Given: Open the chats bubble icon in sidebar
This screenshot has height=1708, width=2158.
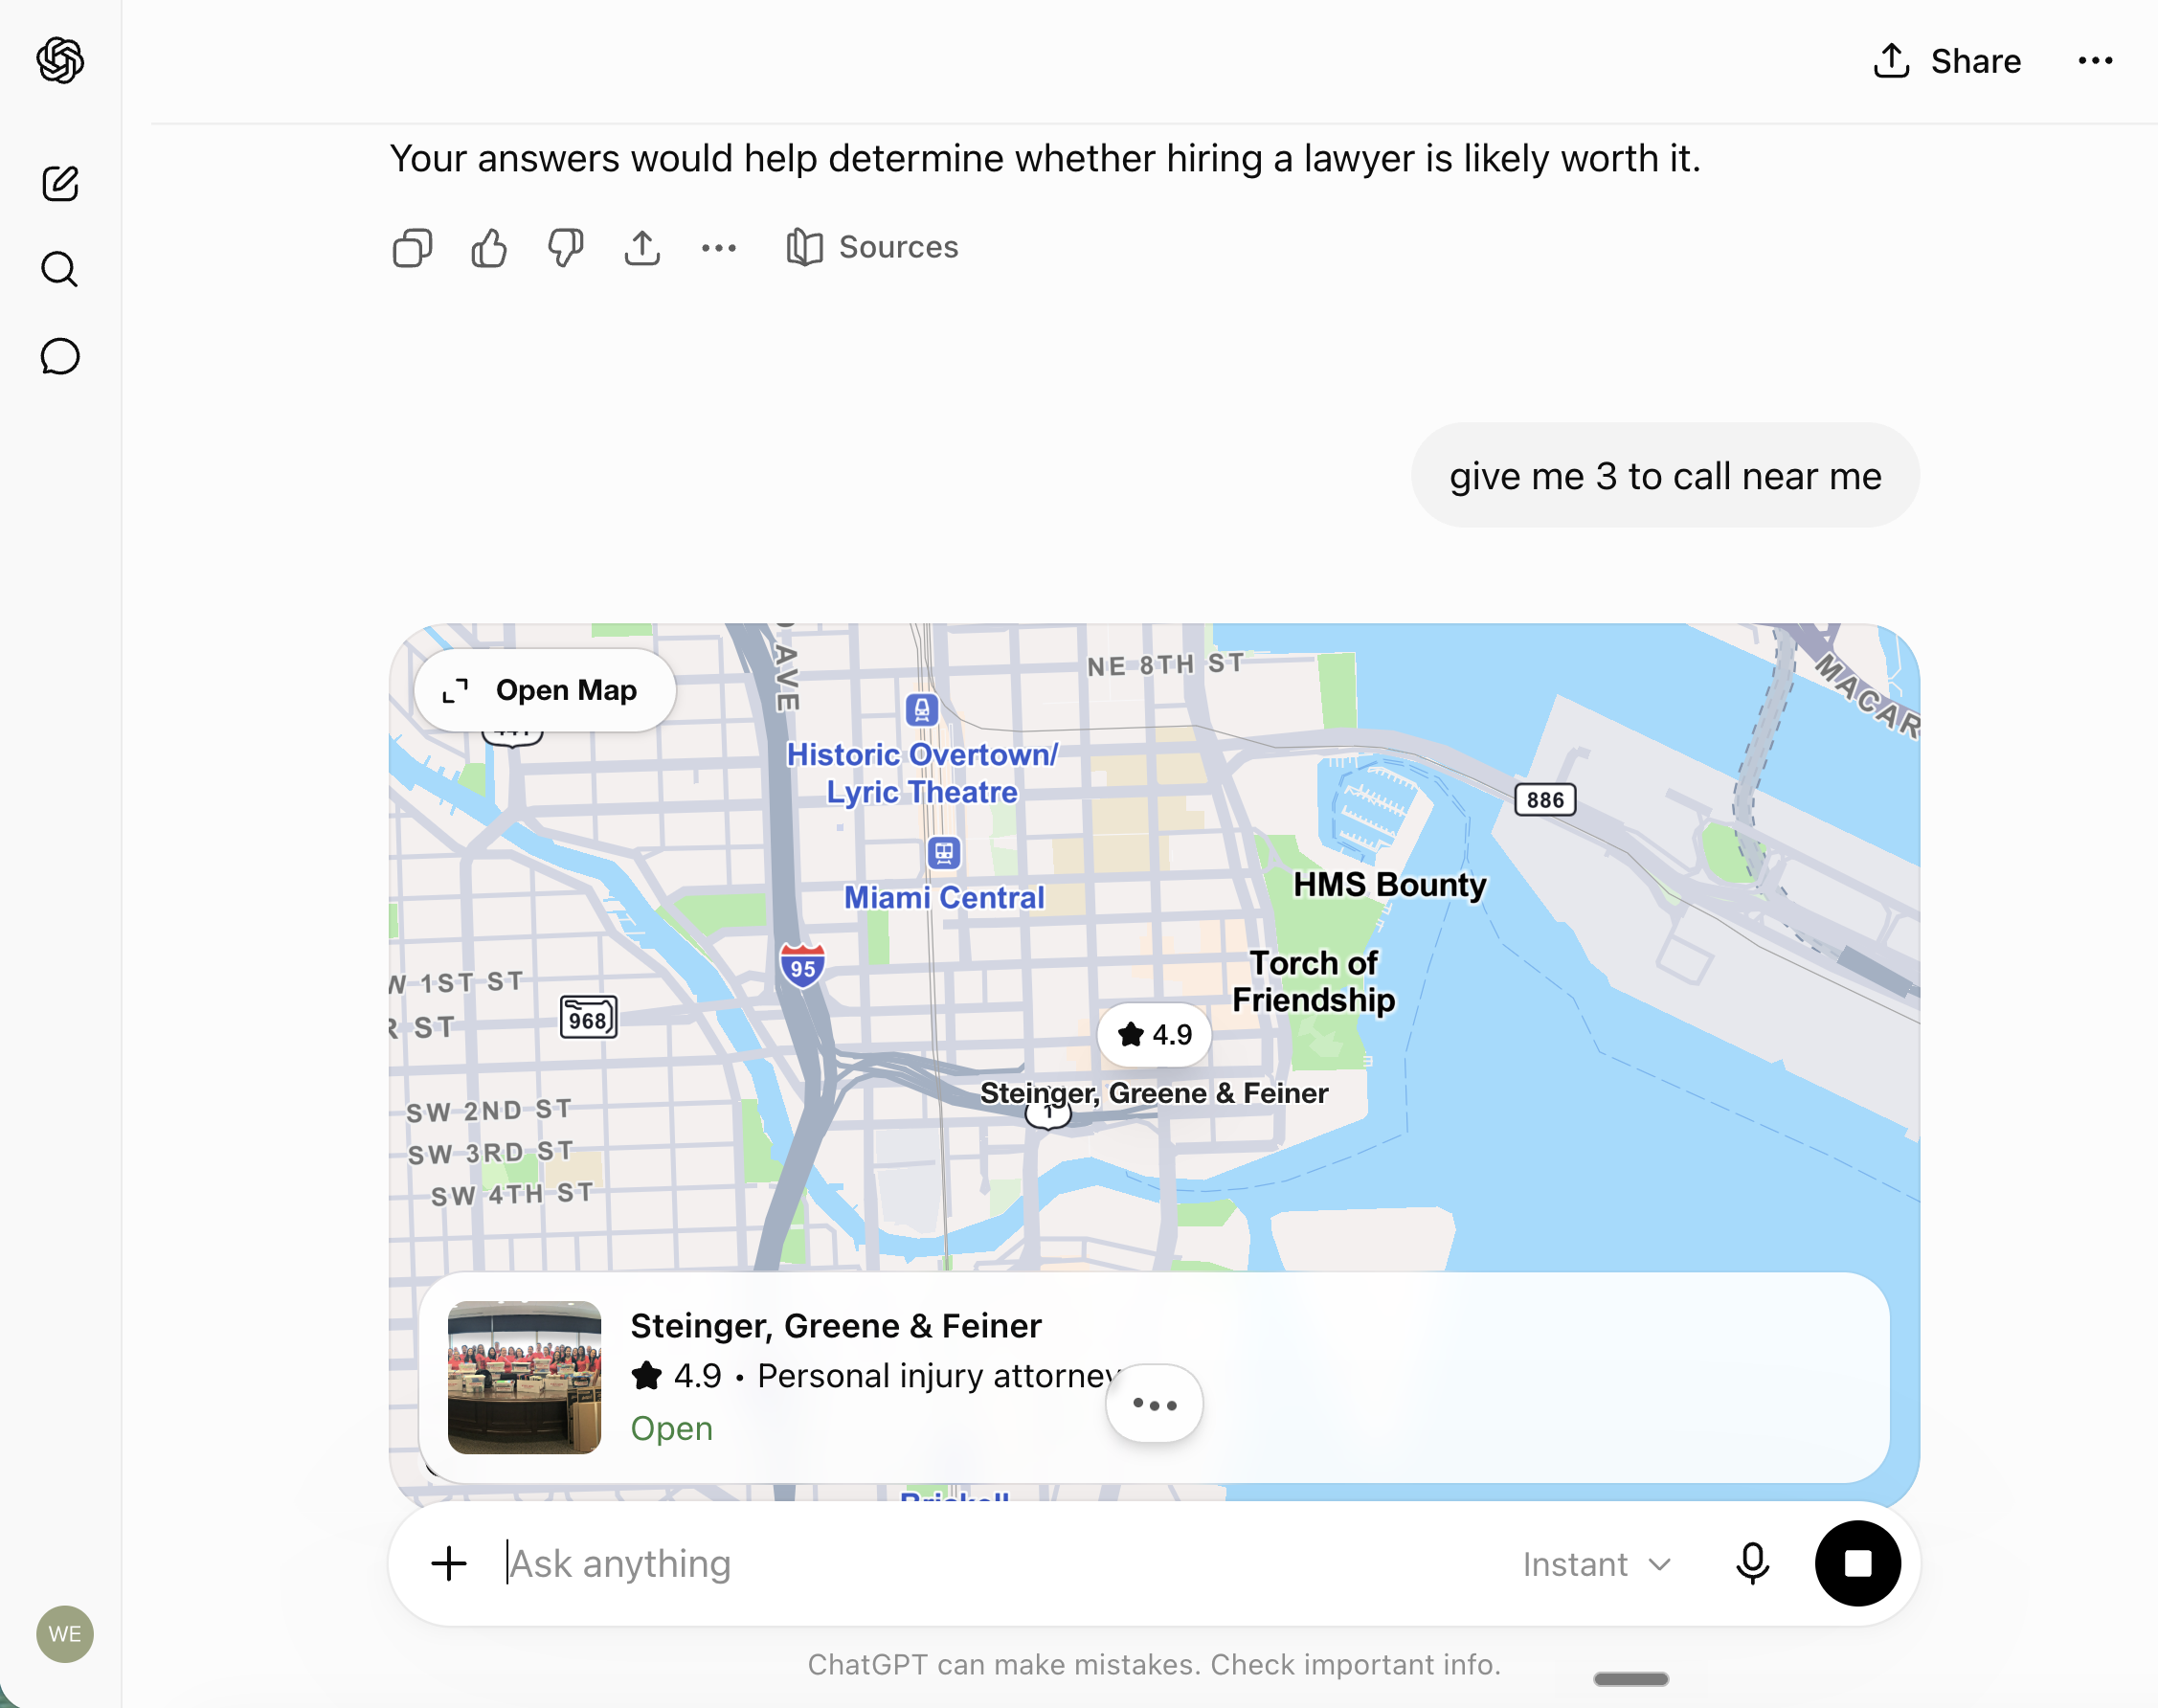Looking at the screenshot, I should point(60,356).
